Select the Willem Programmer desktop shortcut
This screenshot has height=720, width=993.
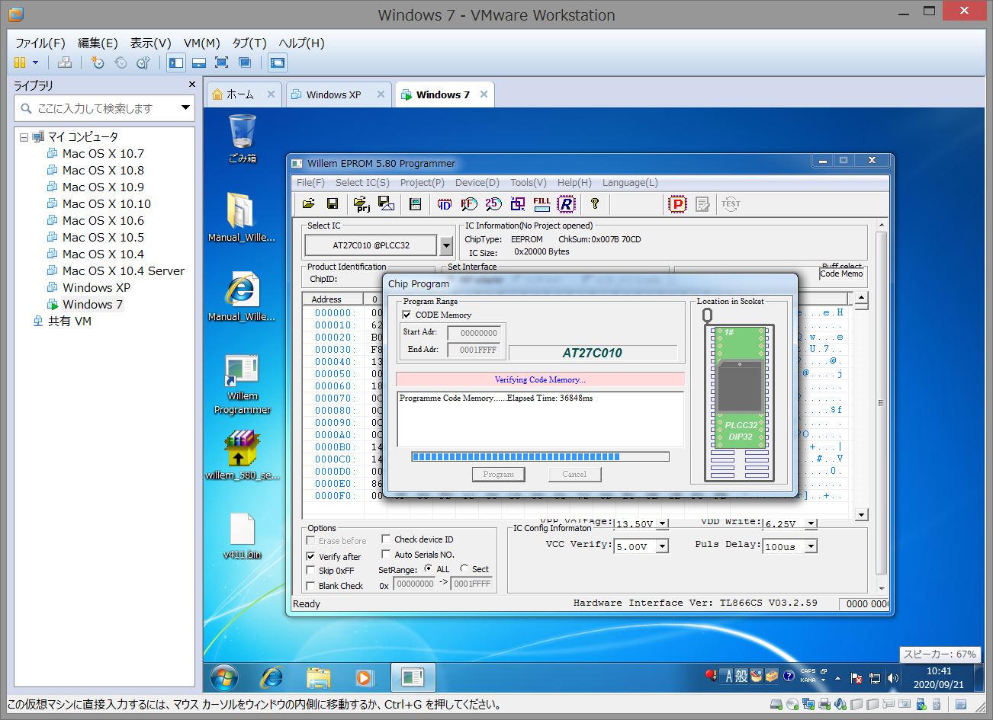(x=243, y=383)
